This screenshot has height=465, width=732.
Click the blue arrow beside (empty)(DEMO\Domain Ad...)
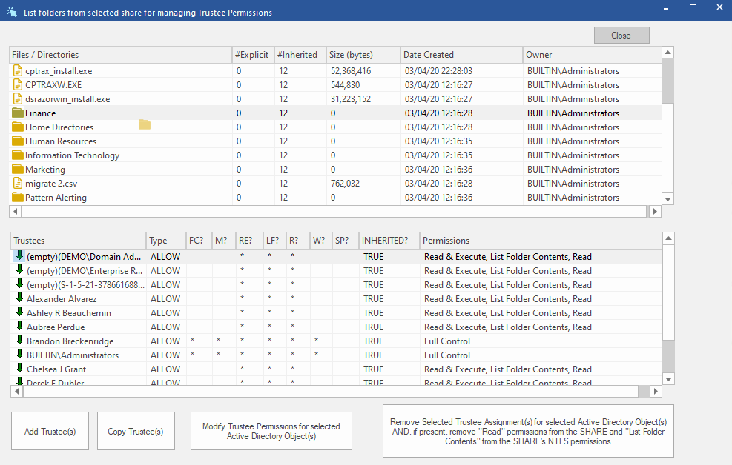point(17,256)
